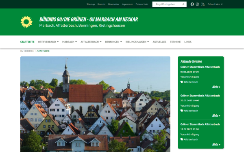Click the site title Bündnis 90/Die Grünen

[x=89, y=19]
